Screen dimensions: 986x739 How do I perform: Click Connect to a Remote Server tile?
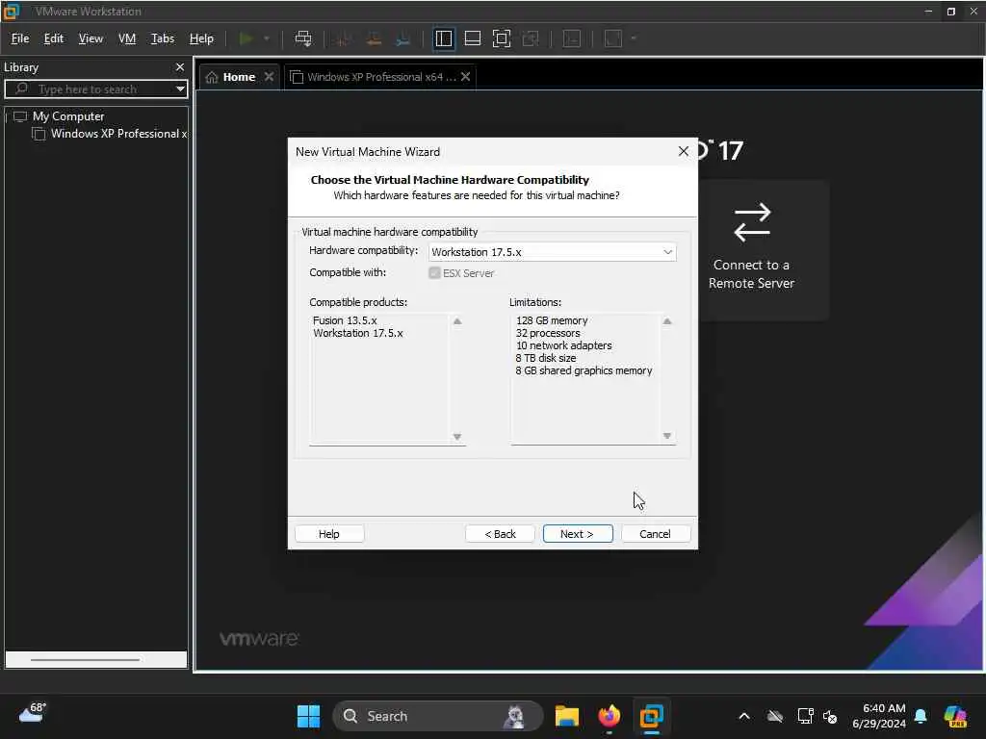tap(751, 249)
